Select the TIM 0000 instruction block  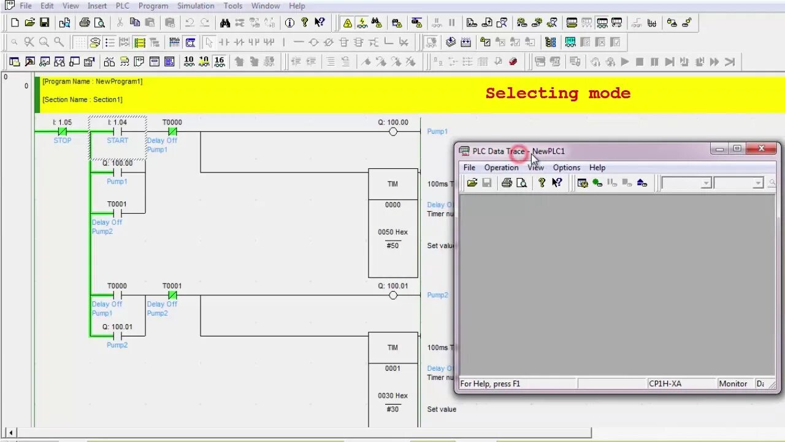pos(393,223)
